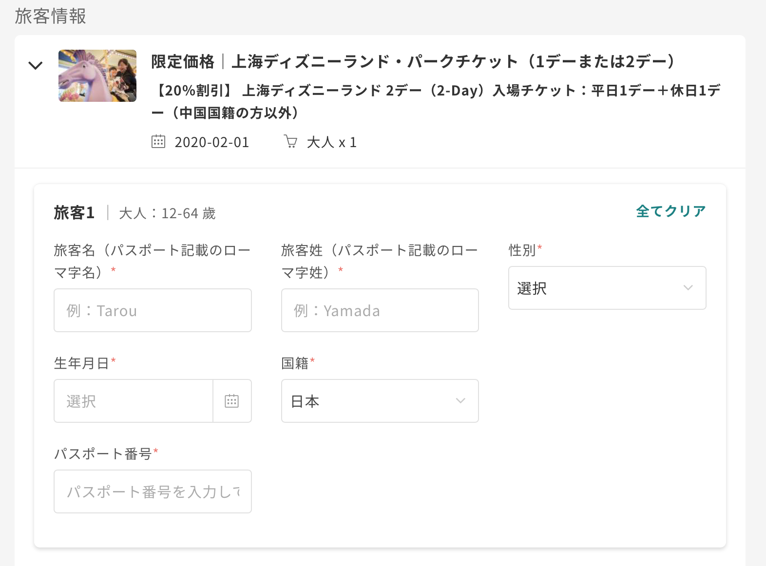The width and height of the screenshot is (766, 566).
Task: Click the chevron arrow in the 国籍 box
Action: 460,401
